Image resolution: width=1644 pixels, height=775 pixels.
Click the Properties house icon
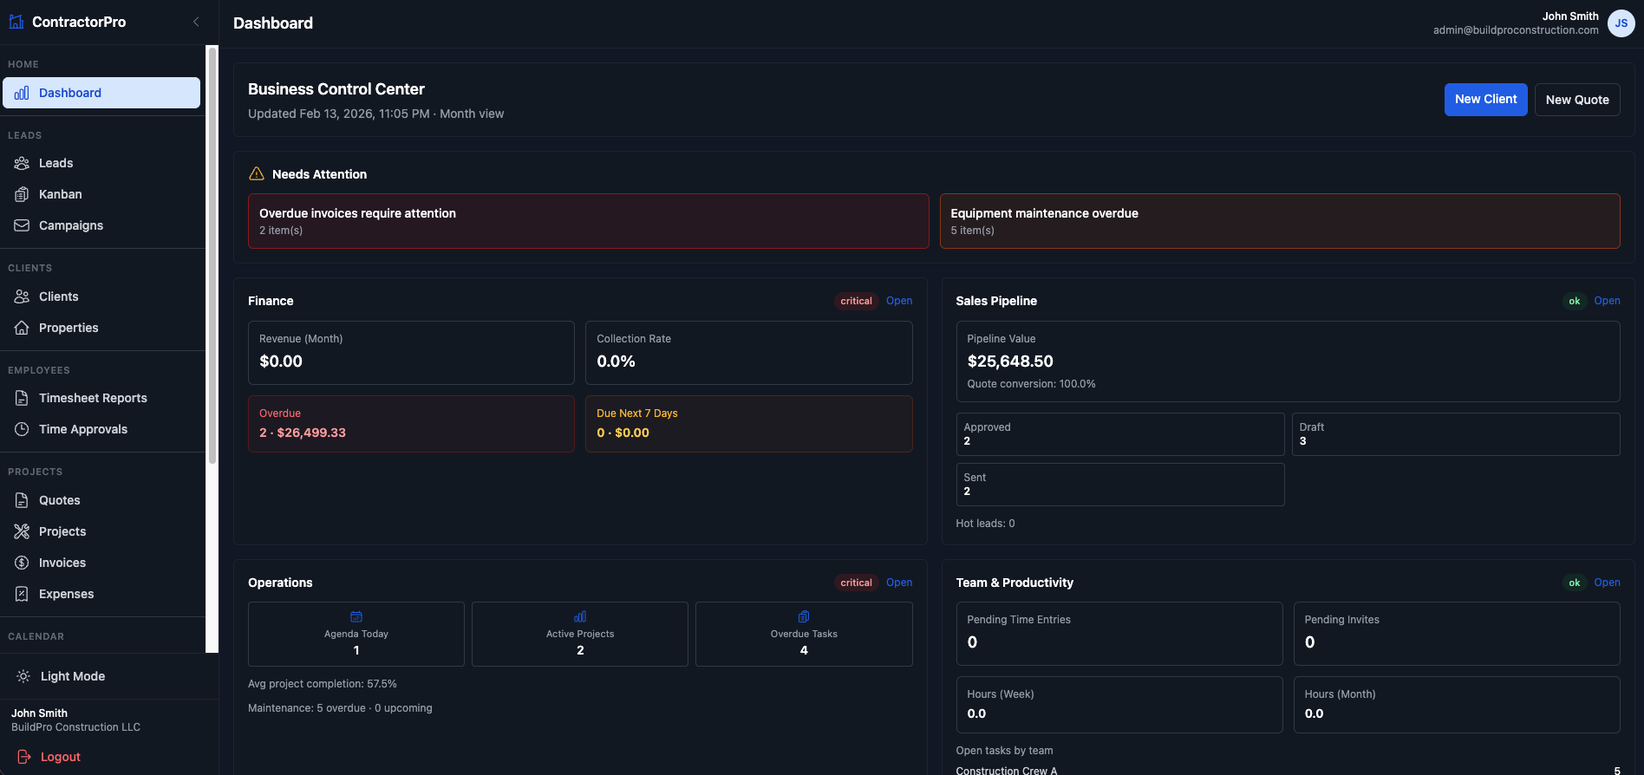(x=22, y=328)
